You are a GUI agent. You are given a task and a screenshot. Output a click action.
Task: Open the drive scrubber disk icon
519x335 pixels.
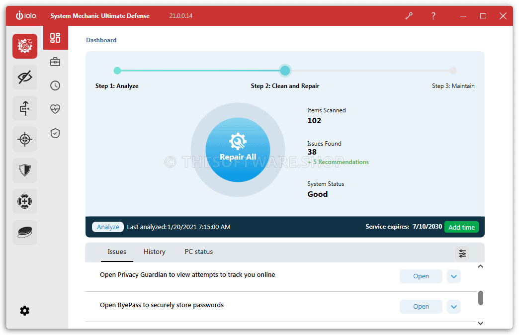pos(25,233)
